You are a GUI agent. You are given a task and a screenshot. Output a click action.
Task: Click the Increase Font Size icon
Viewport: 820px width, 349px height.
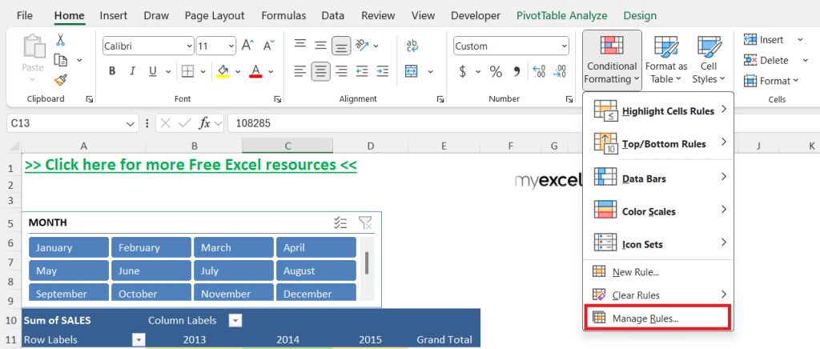248,46
